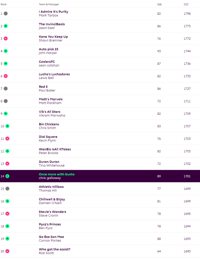
Task: Click grey circle beside Athletic Hillbao
Action: click(x=7, y=189)
